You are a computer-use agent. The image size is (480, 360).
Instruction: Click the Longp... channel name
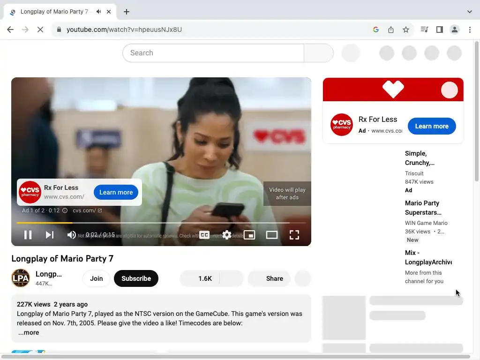tap(48, 274)
